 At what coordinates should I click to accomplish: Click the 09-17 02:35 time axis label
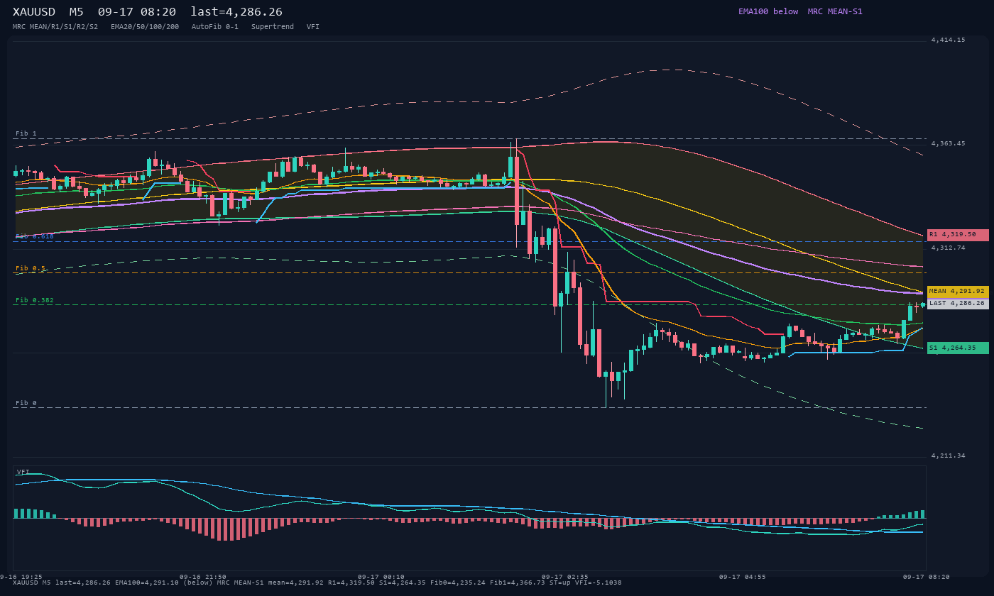[565, 577]
